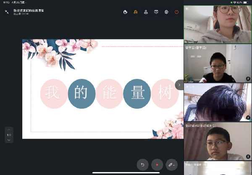The width and height of the screenshot is (252, 175).
Task: Select the green-bordered speaker video tile
Action: [x=218, y=24]
